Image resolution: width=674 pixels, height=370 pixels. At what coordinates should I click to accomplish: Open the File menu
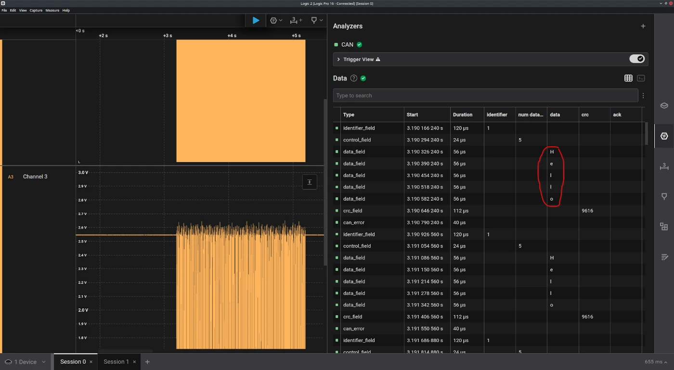point(4,10)
